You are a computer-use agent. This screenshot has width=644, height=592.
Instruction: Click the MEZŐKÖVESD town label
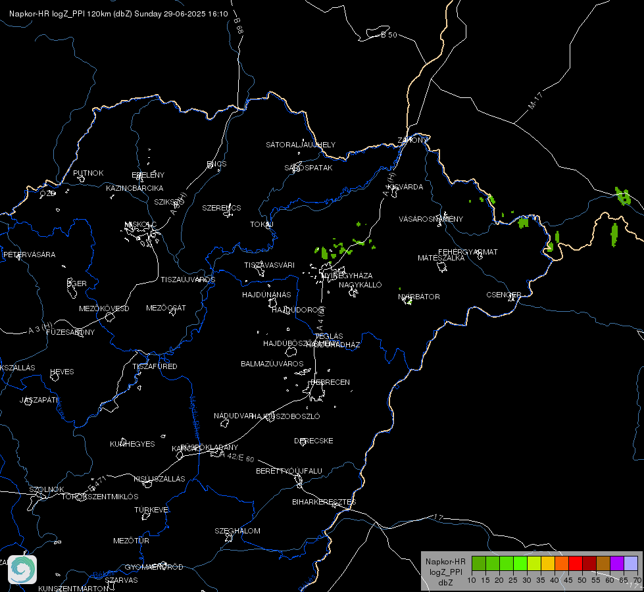(104, 308)
